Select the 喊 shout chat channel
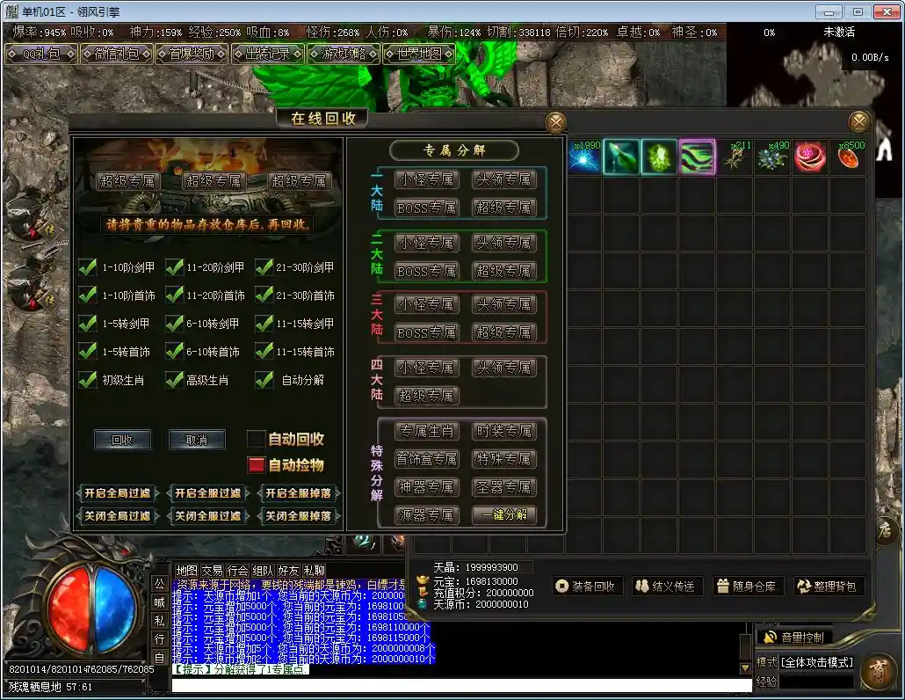The height and width of the screenshot is (700, 905). coord(159,602)
